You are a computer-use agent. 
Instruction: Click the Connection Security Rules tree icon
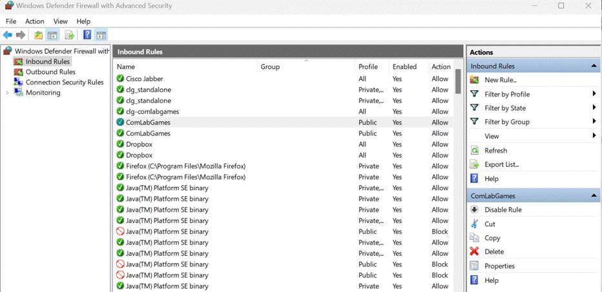(x=18, y=82)
